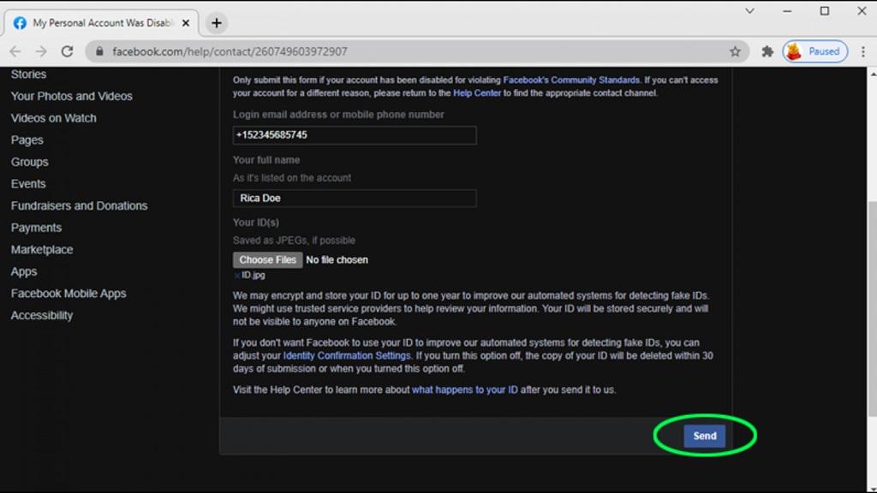Click the page vertical scrollbar
The height and width of the screenshot is (493, 877).
(x=872, y=307)
